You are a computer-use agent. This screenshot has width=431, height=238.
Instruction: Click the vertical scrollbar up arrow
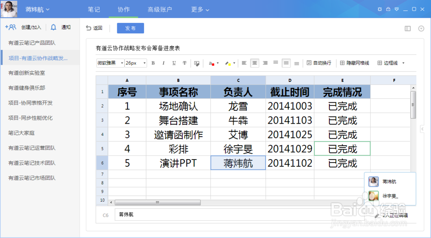(413, 88)
